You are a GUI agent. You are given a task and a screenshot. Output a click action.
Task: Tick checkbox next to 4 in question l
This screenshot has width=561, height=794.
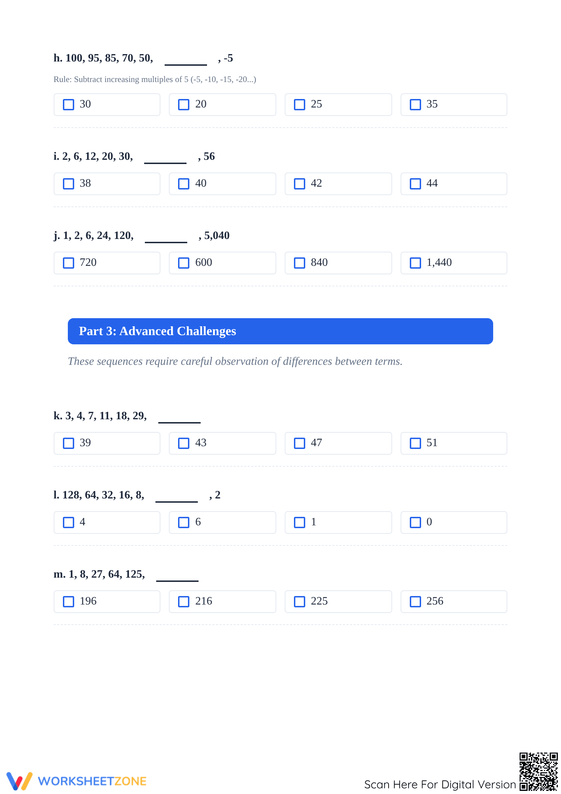point(68,522)
